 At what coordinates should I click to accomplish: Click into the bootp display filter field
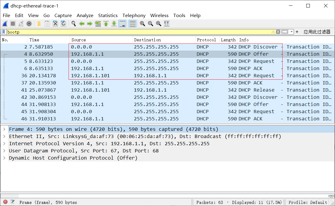[139, 32]
